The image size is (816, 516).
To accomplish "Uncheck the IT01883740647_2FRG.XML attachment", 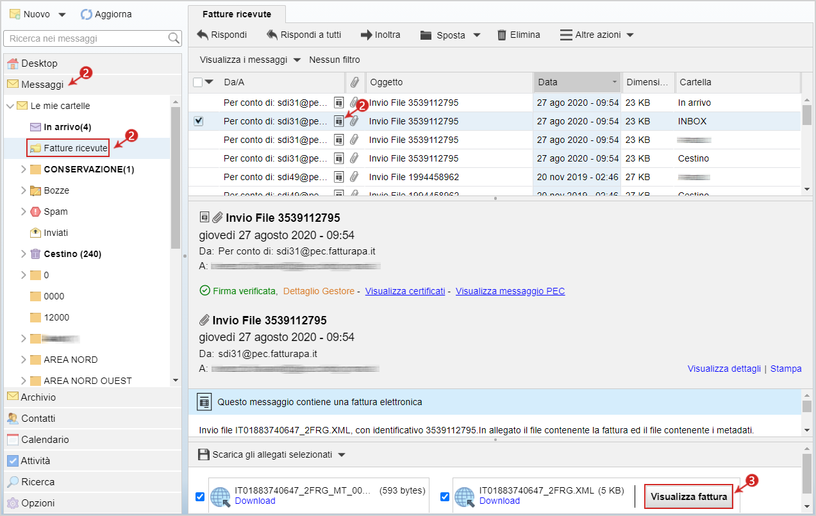I will click(x=445, y=497).
